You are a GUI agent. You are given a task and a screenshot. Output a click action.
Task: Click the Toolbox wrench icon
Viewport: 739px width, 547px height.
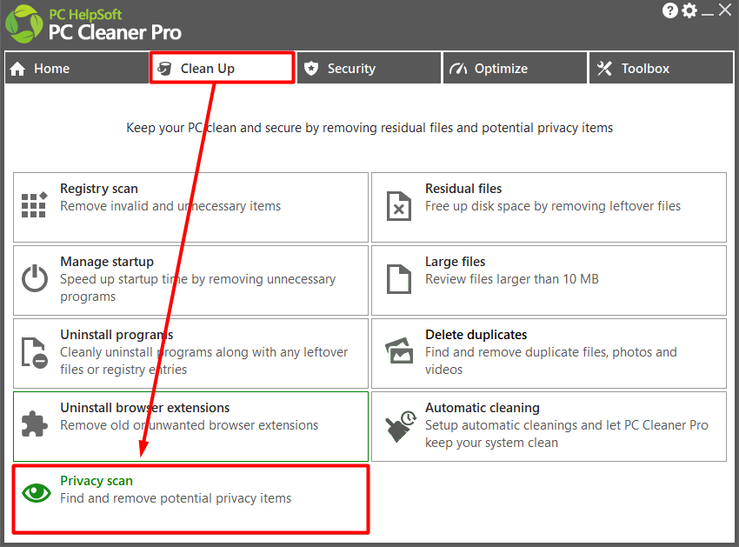click(x=604, y=69)
